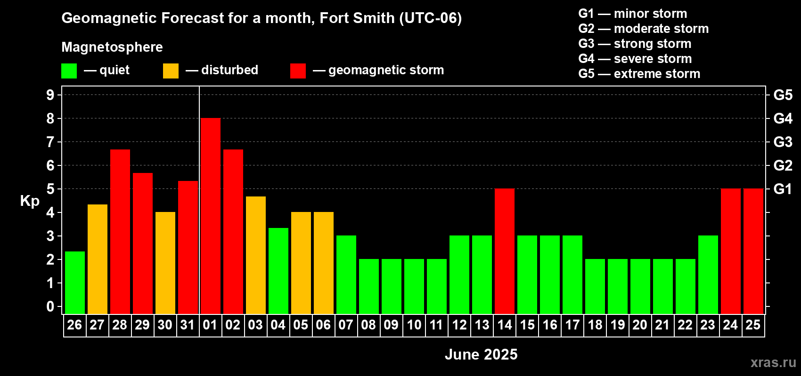This screenshot has height=376, width=801.
Task: Click the '— quiet' legend label
Action: tap(106, 70)
